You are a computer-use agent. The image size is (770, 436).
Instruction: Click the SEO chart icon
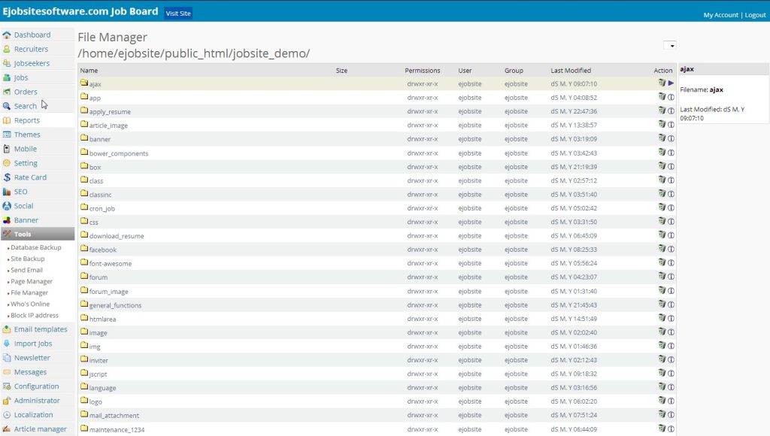coord(6,192)
